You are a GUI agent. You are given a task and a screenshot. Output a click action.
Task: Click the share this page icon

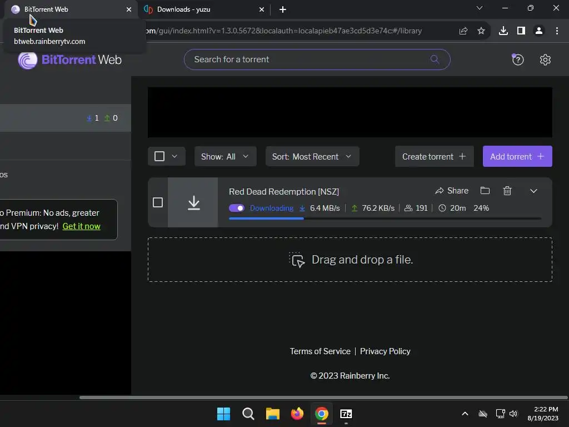(463, 31)
